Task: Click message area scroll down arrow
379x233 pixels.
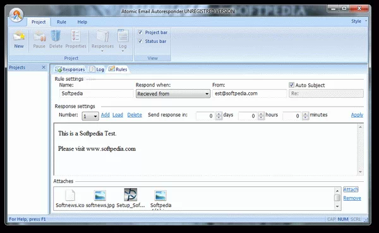Action: pos(361,172)
